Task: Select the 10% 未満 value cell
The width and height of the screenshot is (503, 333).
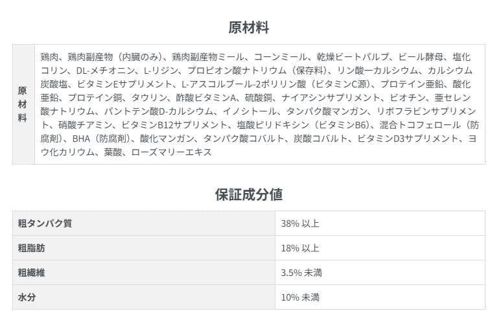Action: click(x=300, y=297)
